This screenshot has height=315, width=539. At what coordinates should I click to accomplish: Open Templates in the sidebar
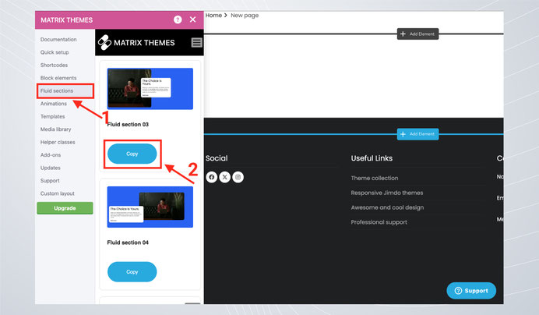pos(53,116)
